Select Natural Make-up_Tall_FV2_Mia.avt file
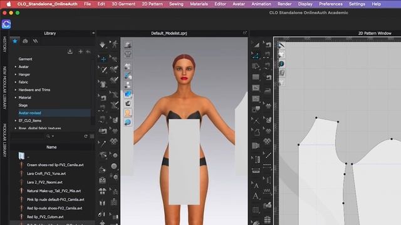 (x=54, y=191)
